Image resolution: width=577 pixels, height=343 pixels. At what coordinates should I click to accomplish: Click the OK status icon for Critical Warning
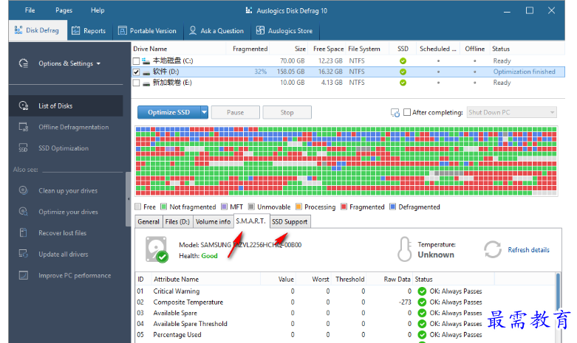coord(422,291)
